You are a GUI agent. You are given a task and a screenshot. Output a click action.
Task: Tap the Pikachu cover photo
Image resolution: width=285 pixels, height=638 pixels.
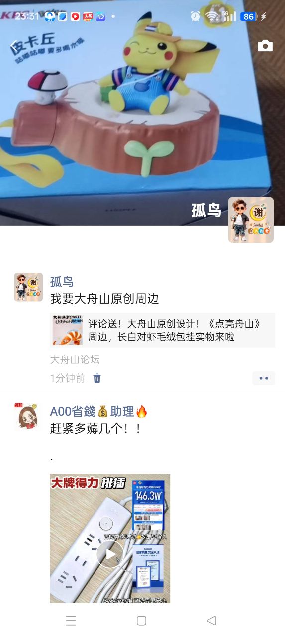click(142, 113)
